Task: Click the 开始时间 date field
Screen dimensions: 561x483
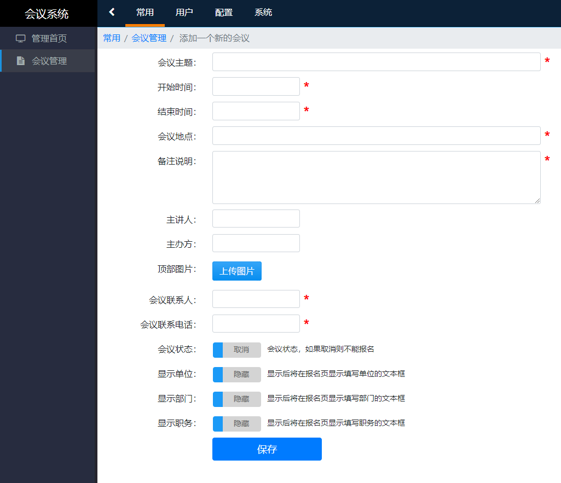Action: 256,86
